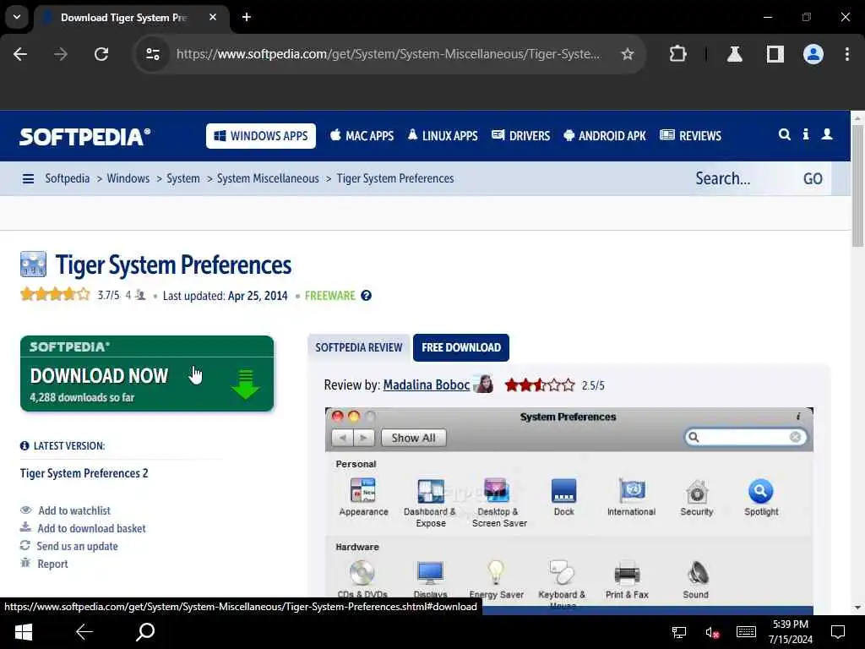Click Add to download basket
The width and height of the screenshot is (865, 649).
(x=91, y=528)
